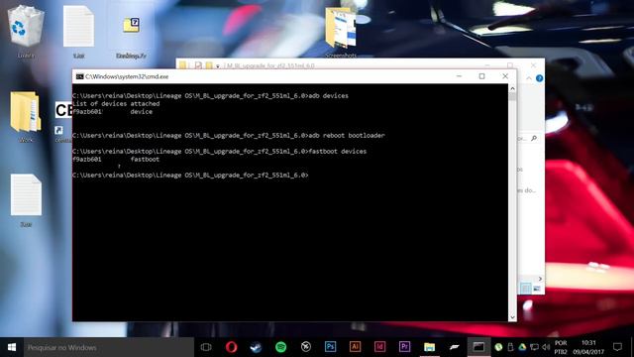
Task: Click the Explorer quick access properties icon
Action: click(x=198, y=65)
